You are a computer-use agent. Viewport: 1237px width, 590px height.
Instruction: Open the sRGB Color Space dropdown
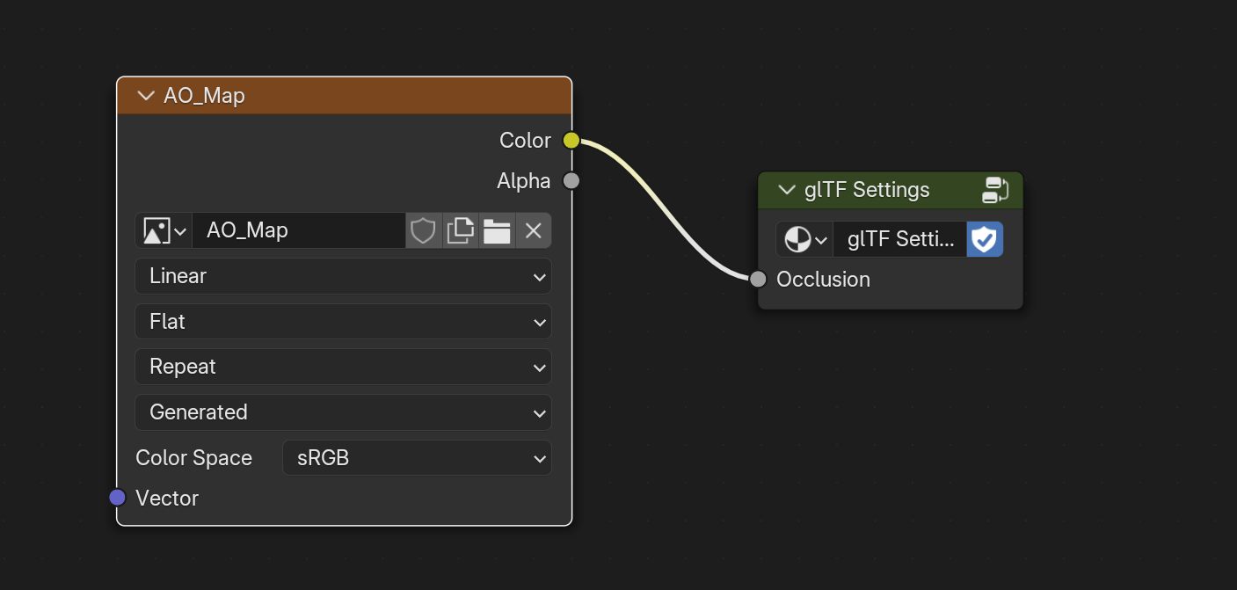click(x=417, y=458)
